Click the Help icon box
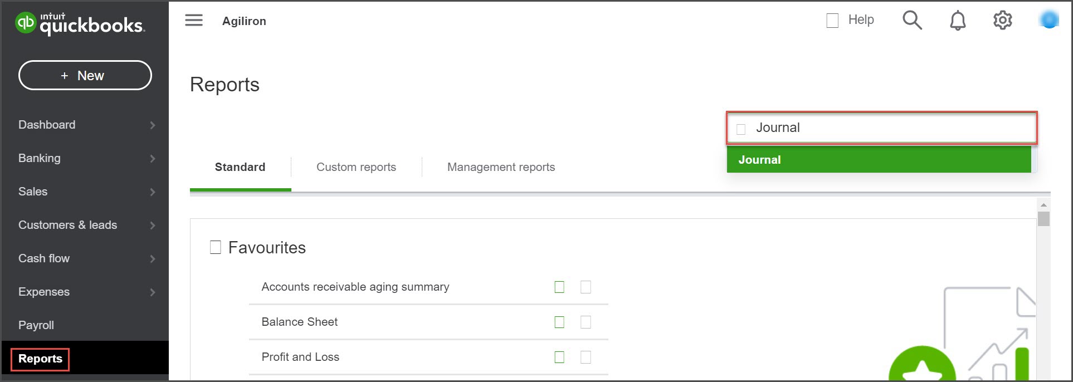This screenshot has width=1073, height=382. 832,21
